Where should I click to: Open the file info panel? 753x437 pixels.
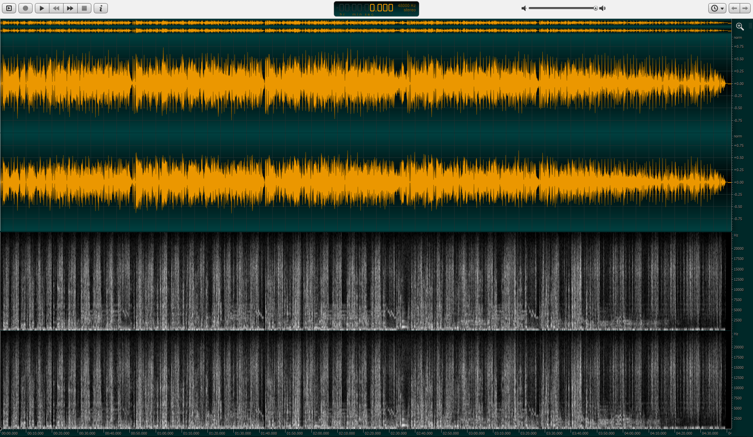pos(101,8)
